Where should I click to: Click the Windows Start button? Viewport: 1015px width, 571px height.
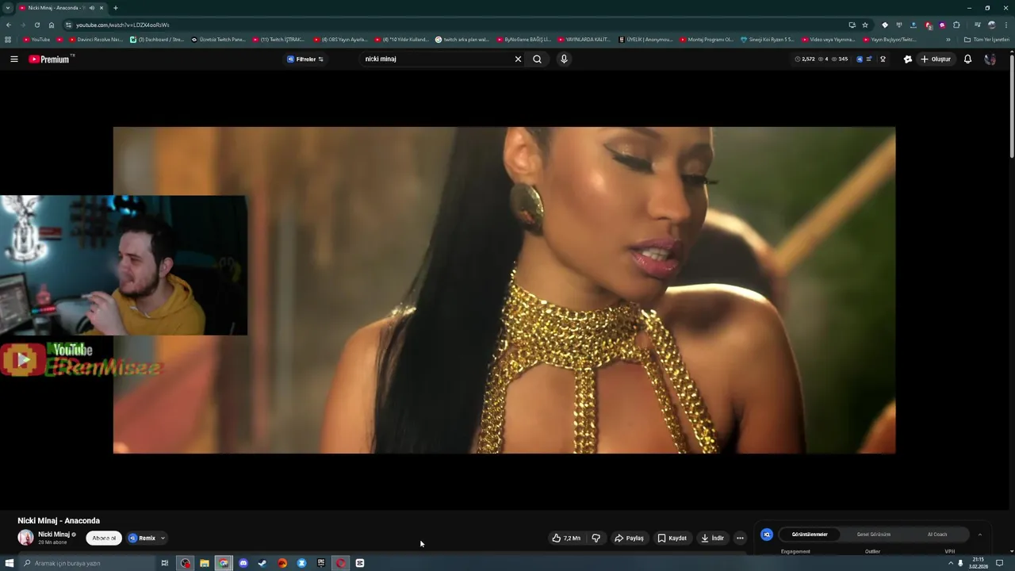10,563
